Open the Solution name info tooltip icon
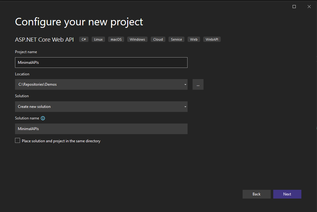The height and width of the screenshot is (212, 317). pyautogui.click(x=43, y=118)
